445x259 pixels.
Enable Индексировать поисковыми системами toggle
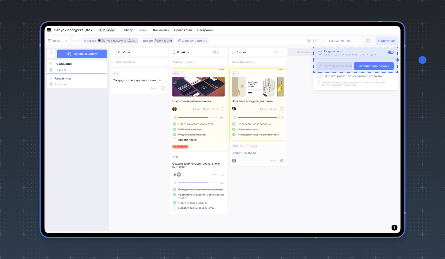pyautogui.click(x=320, y=76)
